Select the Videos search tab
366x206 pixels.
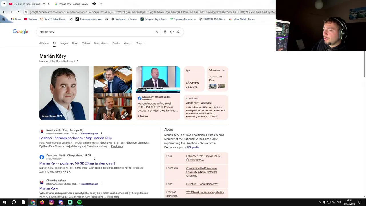(86, 43)
